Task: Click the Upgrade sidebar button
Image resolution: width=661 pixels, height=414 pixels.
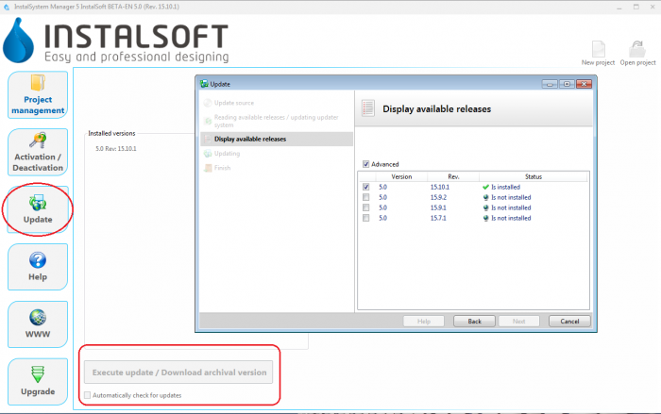Action: tap(38, 382)
